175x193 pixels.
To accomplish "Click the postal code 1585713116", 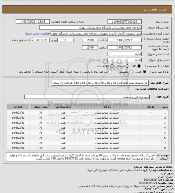I will [152, 189].
